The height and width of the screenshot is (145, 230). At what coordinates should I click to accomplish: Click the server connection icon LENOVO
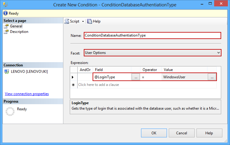[6, 72]
